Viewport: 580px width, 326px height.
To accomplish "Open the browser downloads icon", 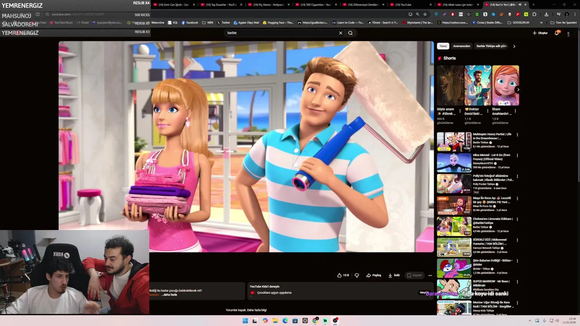I will coord(546,14).
